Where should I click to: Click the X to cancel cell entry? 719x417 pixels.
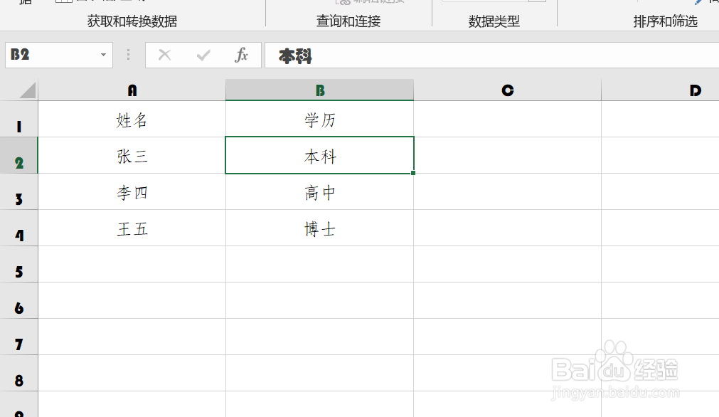pyautogui.click(x=164, y=54)
